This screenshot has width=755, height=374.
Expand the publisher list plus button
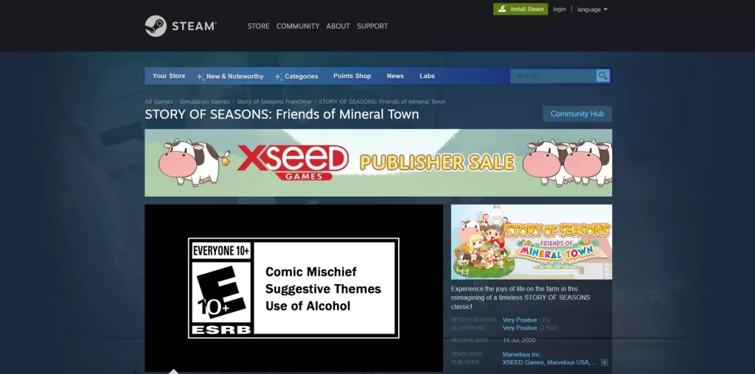click(x=605, y=362)
